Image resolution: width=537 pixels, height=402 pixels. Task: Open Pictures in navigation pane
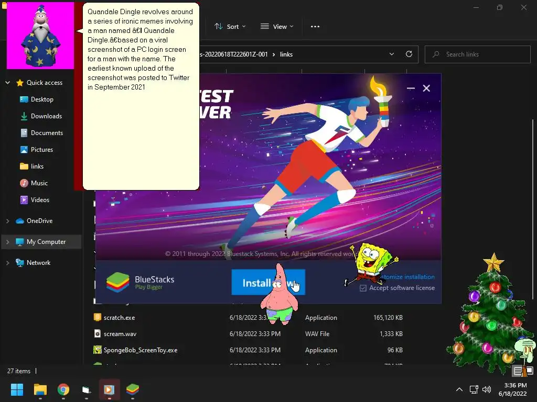coord(42,149)
